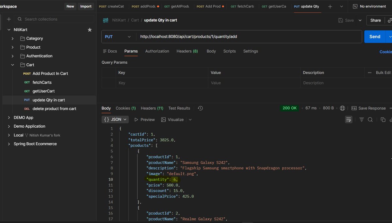Image resolution: width=392 pixels, height=223 pixels.
Task: Click the request URL input field
Action: [249, 37]
